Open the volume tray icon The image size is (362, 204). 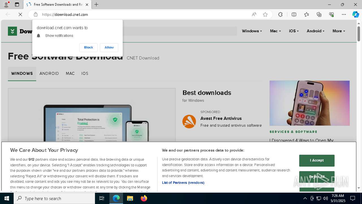pyautogui.click(x=326, y=198)
